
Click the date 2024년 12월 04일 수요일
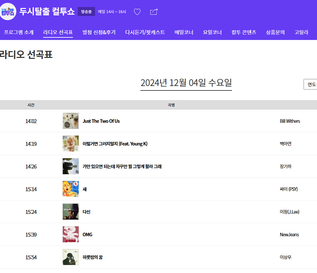(186, 83)
